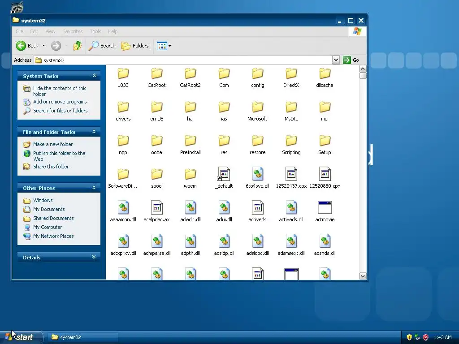Expand the Details panel
Screen dimensions: 459x344
[x=94, y=257]
